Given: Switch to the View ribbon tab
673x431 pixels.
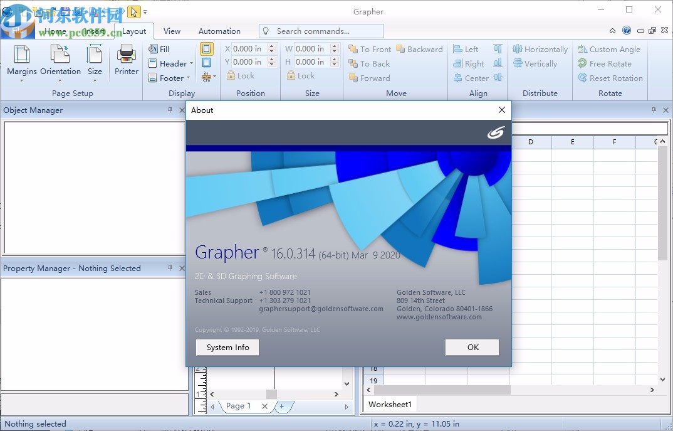Looking at the screenshot, I should (x=172, y=31).
